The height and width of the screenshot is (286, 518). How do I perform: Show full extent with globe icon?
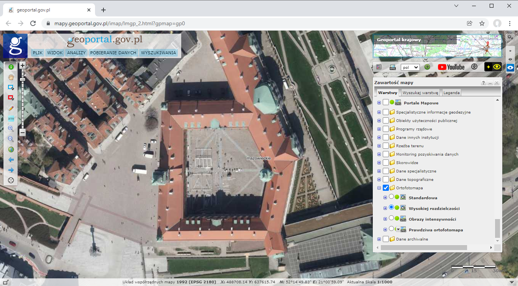(11, 149)
